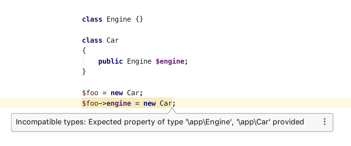Click the Engine class name in its declaration
The width and height of the screenshot is (351, 146).
tap(119, 20)
